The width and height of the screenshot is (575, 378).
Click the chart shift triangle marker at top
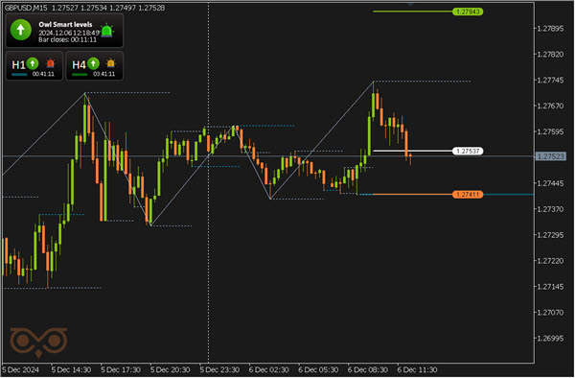410,4
